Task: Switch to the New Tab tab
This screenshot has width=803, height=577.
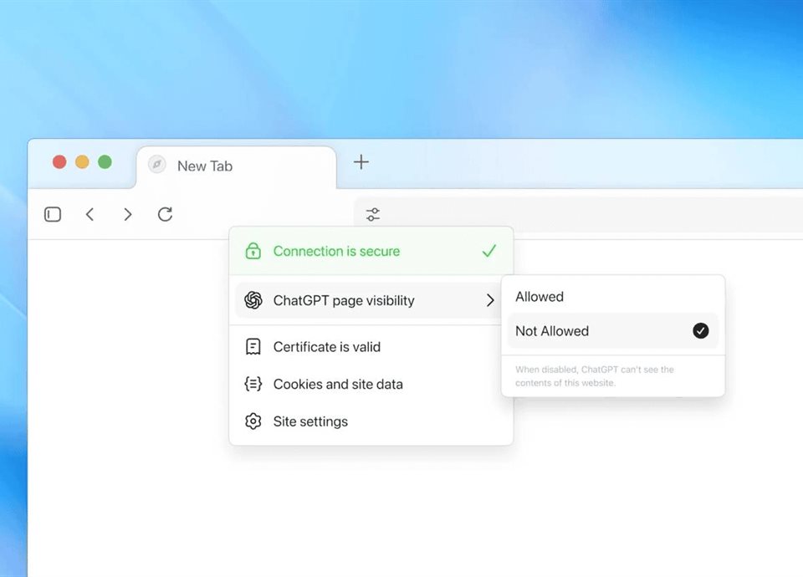Action: point(205,166)
